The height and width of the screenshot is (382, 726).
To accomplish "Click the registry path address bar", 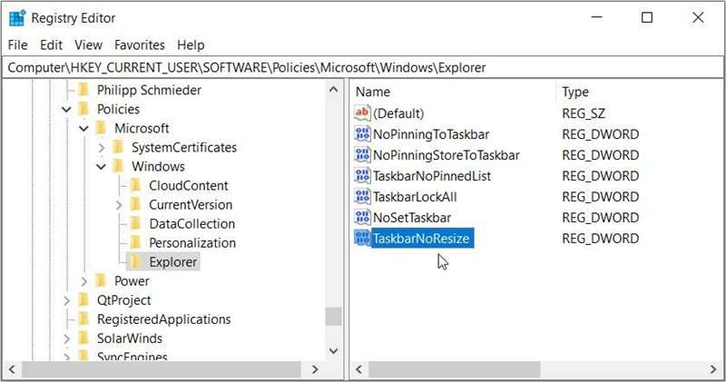I will coord(363,67).
